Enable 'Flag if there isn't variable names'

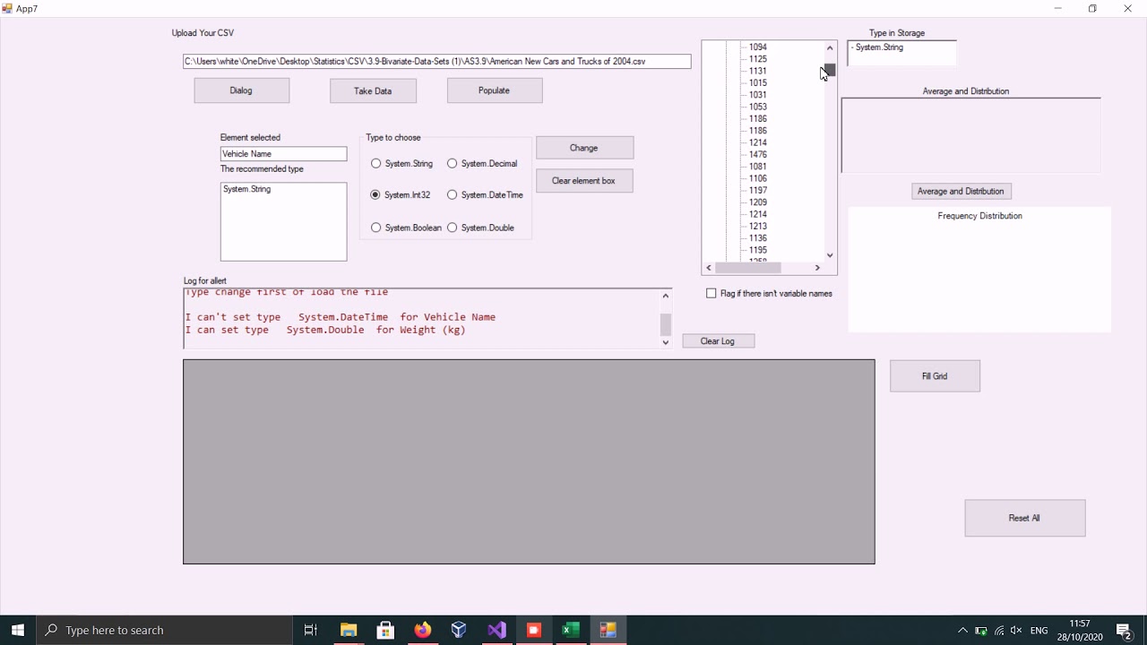711,294
